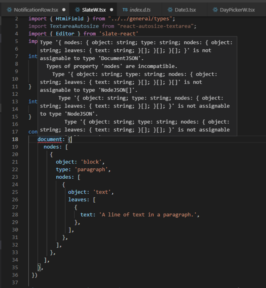Click 'Editor' in the slate-react import
266x288 pixels.
(65, 34)
